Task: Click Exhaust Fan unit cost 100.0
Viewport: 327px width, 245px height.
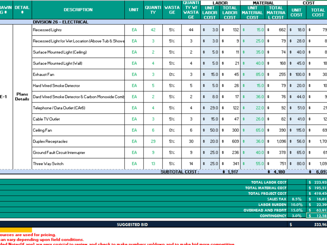Action: point(297,74)
